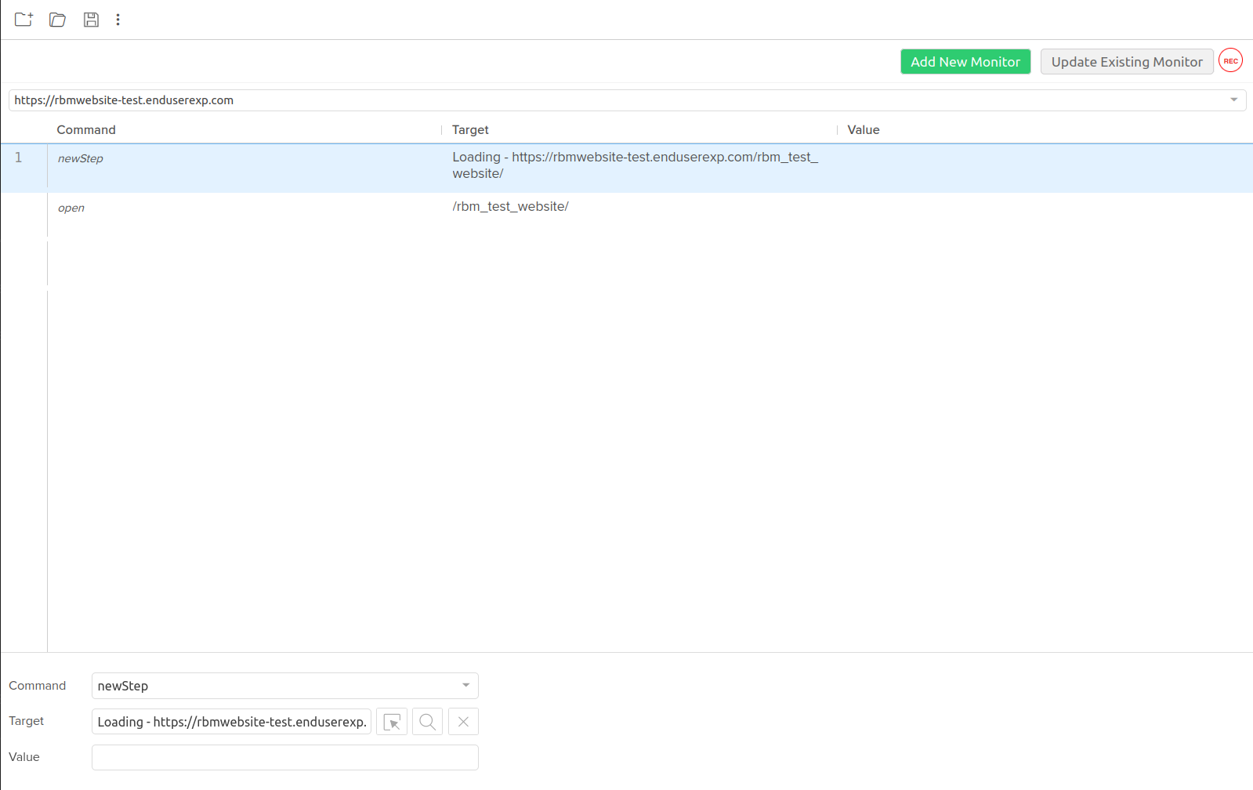This screenshot has width=1253, height=790.
Task: Click the Update Existing Monitor button
Action: click(1126, 62)
